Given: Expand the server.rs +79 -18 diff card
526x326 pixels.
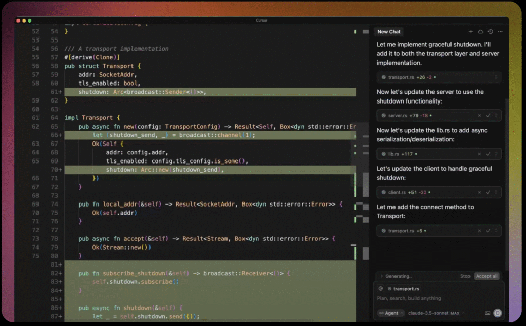Looking at the screenshot, I should [x=496, y=115].
